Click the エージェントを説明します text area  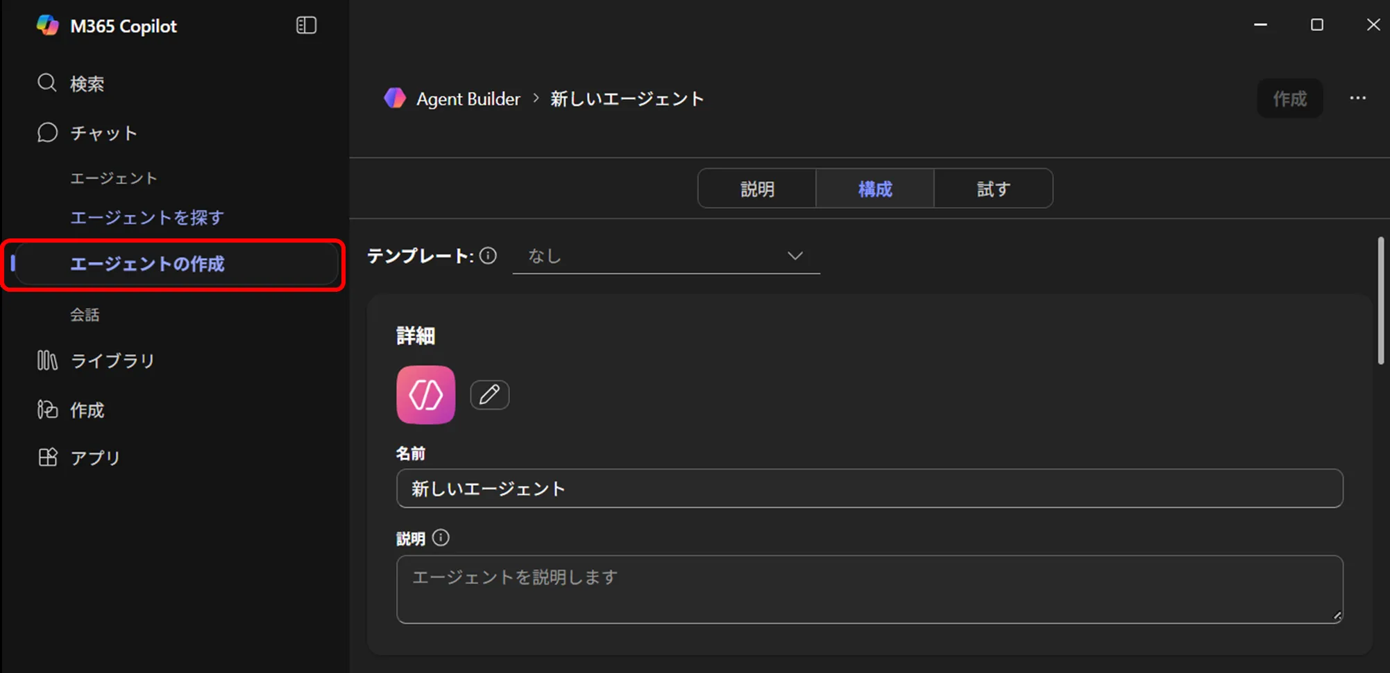pyautogui.click(x=870, y=589)
